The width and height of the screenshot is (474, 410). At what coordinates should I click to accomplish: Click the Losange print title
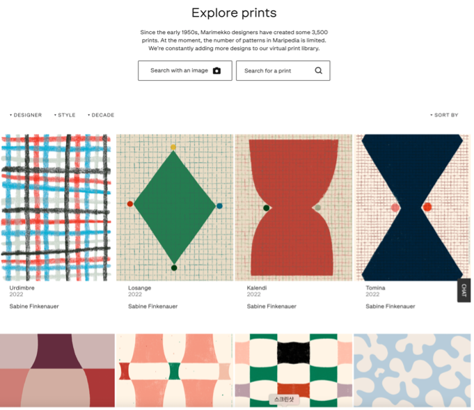click(139, 288)
